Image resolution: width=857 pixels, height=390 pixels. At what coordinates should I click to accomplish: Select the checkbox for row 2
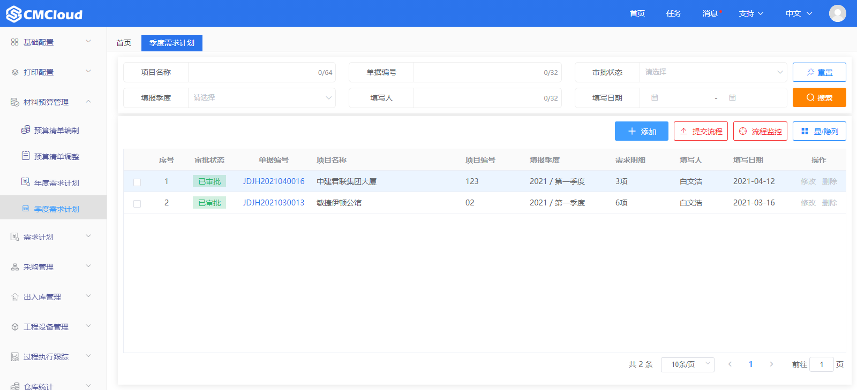click(x=137, y=203)
